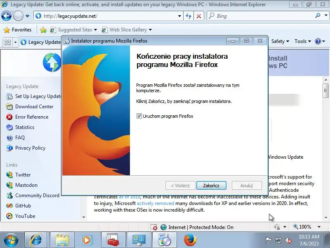Click Add to Favorites Bar icon

[43, 30]
